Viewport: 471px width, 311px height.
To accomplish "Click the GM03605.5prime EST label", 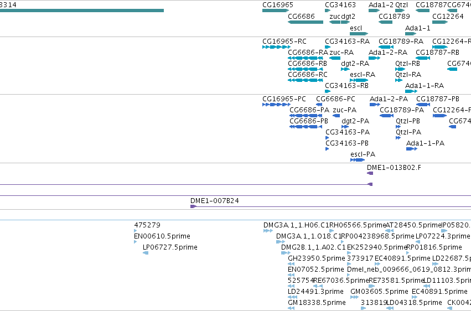I will coord(379,292).
